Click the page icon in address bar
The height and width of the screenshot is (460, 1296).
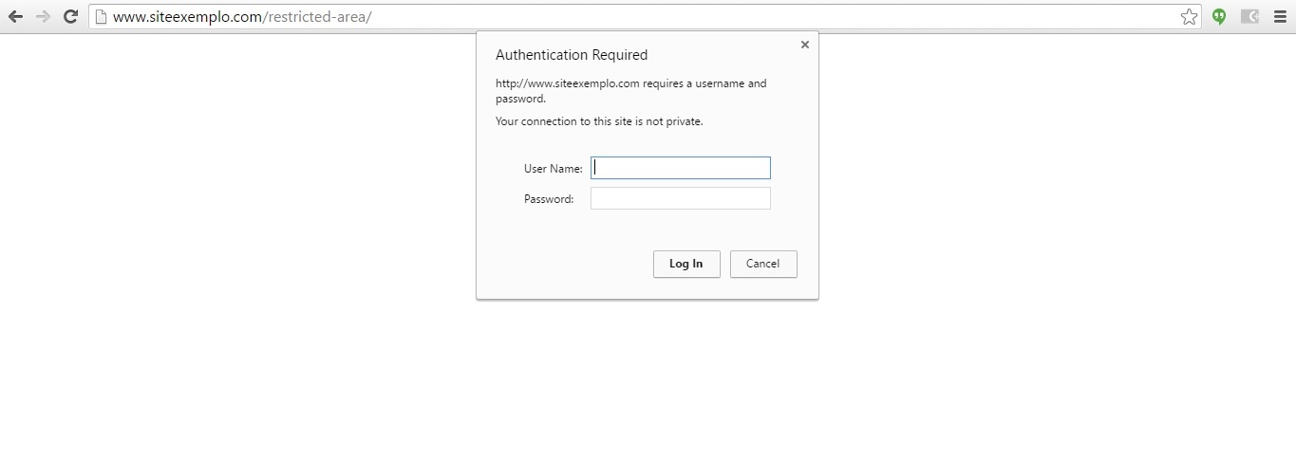click(100, 16)
